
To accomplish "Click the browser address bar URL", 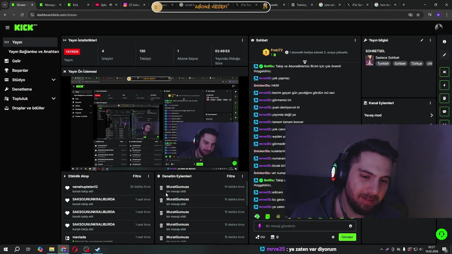I will (57, 15).
